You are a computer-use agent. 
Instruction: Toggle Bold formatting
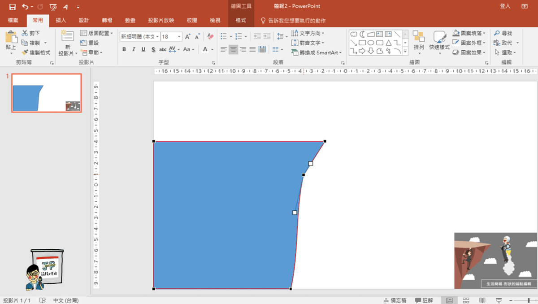click(124, 49)
